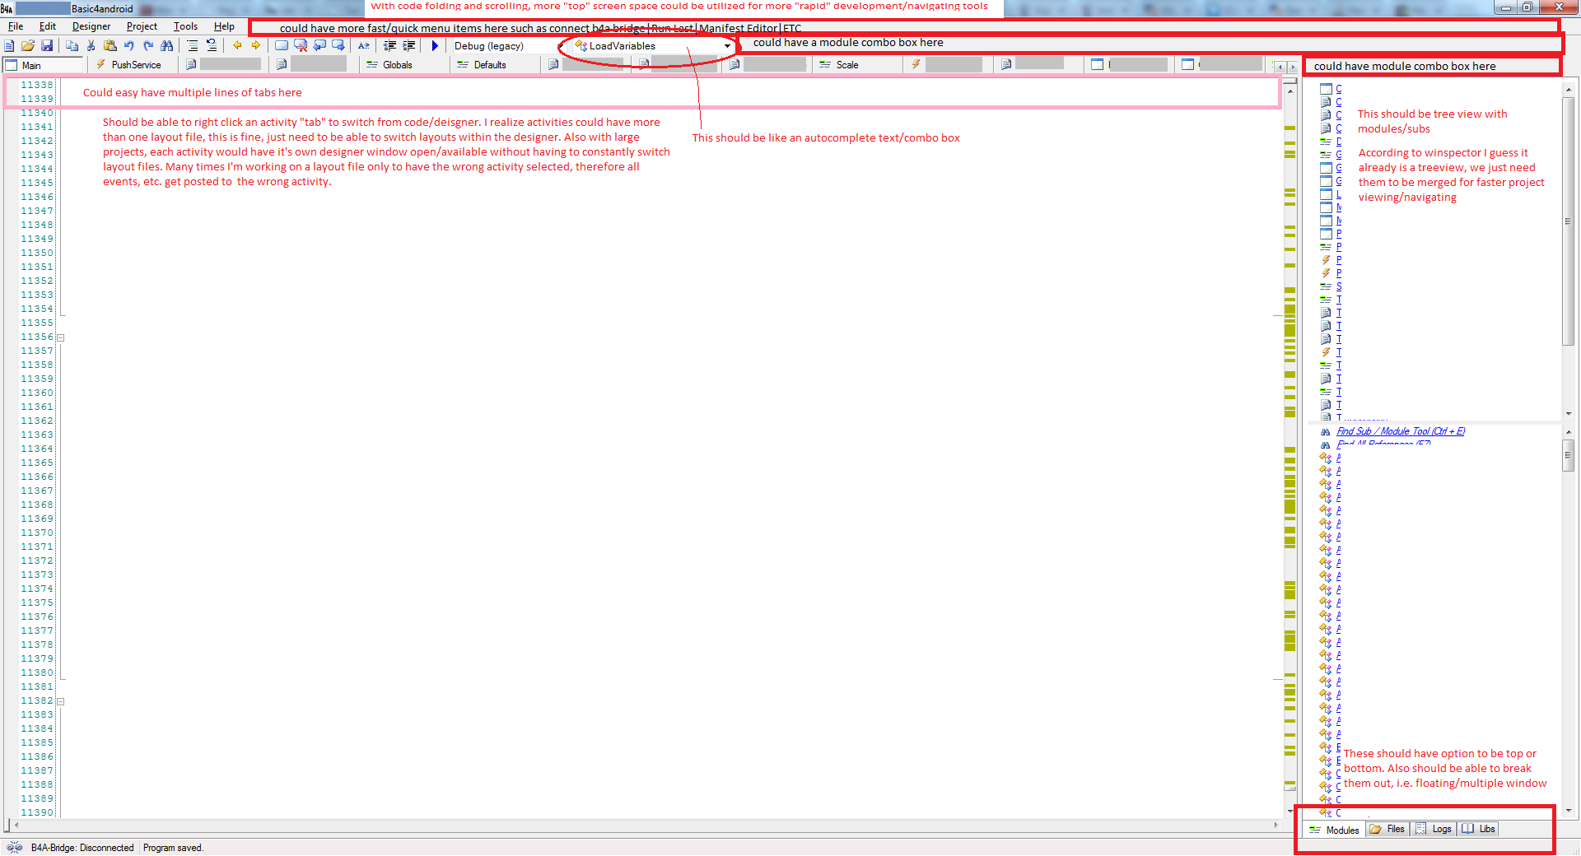
Task: Open the Find Sub / Module Tool link
Action: 1401,431
